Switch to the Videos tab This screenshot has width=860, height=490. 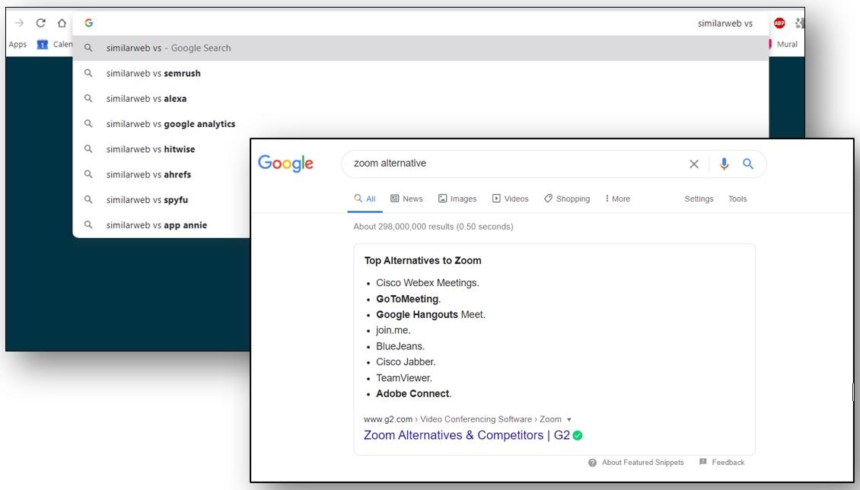[510, 199]
